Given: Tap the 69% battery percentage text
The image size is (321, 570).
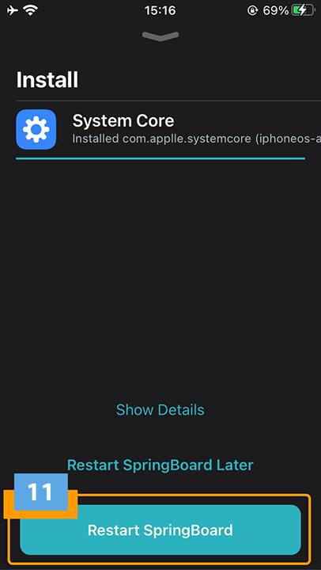Looking at the screenshot, I should pos(276,10).
